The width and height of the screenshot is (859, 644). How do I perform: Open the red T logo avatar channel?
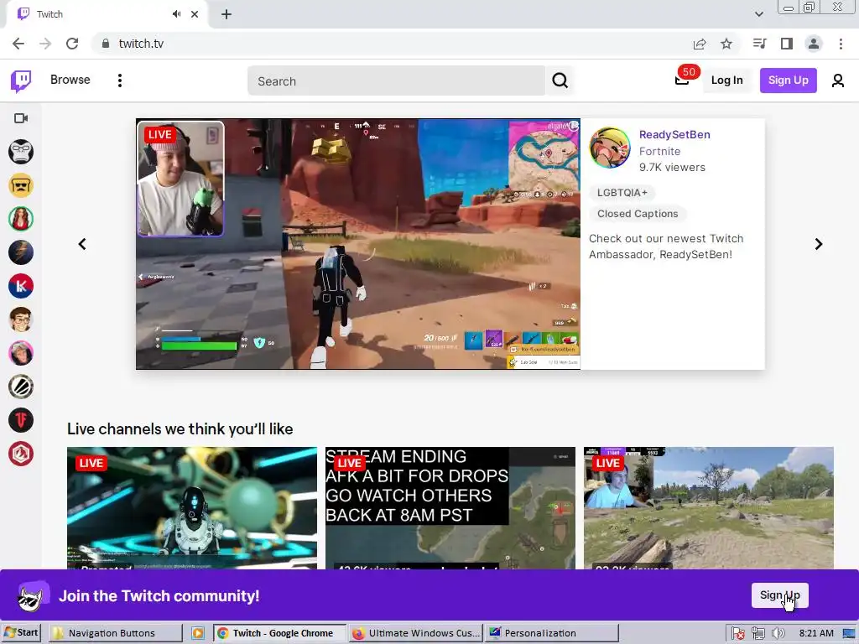21,421
